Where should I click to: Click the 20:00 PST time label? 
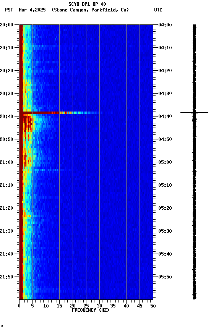point(6,25)
